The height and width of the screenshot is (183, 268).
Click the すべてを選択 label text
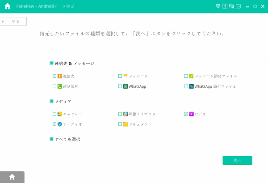click(67, 139)
